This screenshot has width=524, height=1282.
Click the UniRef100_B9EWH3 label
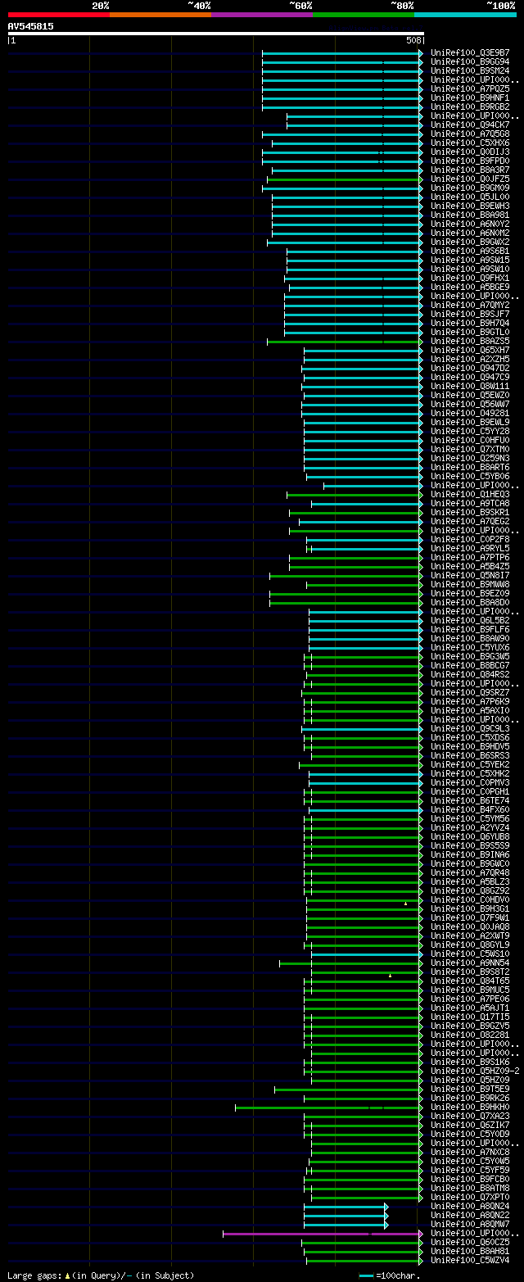[x=470, y=206]
